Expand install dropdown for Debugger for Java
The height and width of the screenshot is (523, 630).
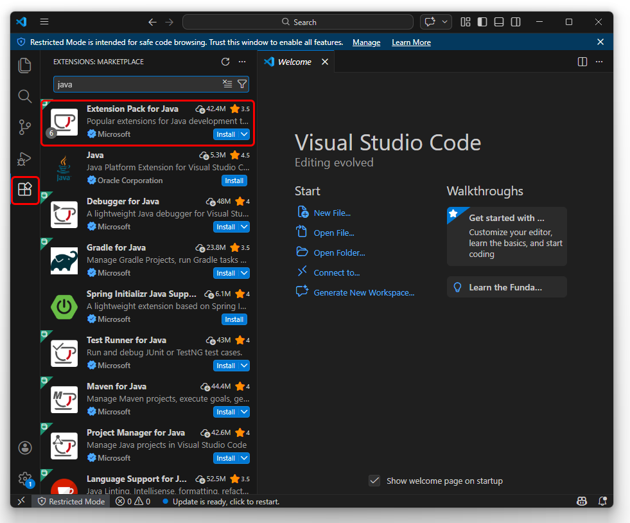click(x=244, y=227)
